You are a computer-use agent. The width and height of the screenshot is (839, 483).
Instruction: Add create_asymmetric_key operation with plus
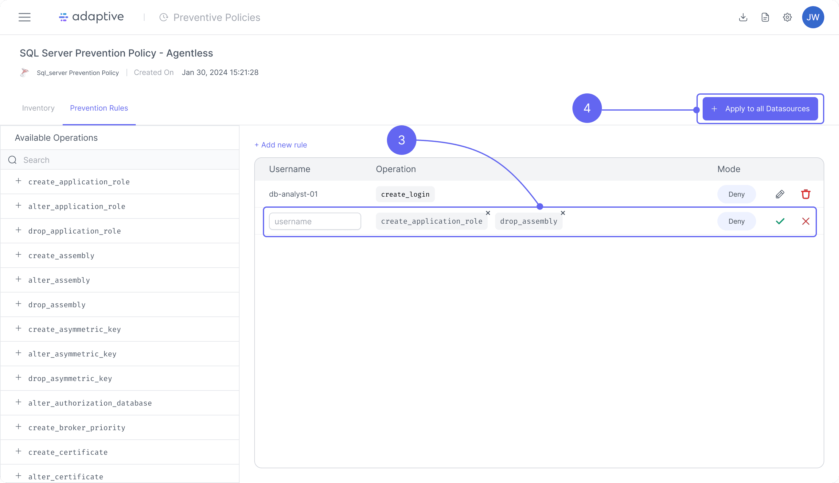coord(18,328)
